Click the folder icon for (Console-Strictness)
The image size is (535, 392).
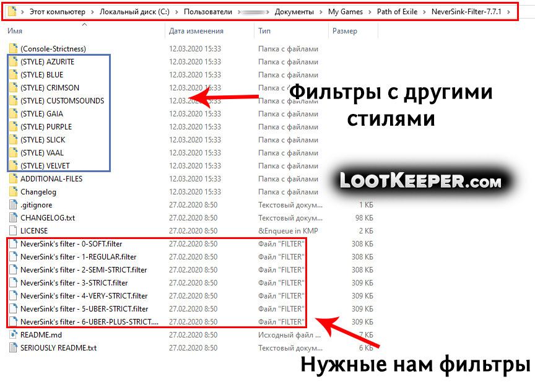pos(13,48)
